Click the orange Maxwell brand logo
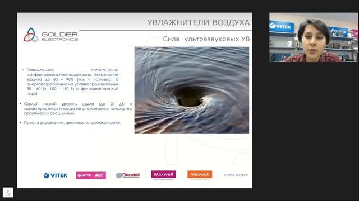 click(x=200, y=175)
